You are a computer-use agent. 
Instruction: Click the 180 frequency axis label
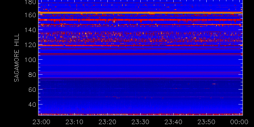[x=30, y=2]
